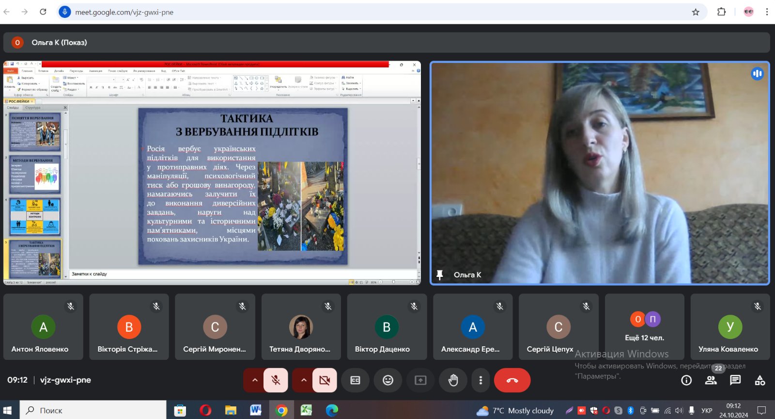Leave the call with red hang-up button
This screenshot has width=775, height=419.
pos(512,380)
